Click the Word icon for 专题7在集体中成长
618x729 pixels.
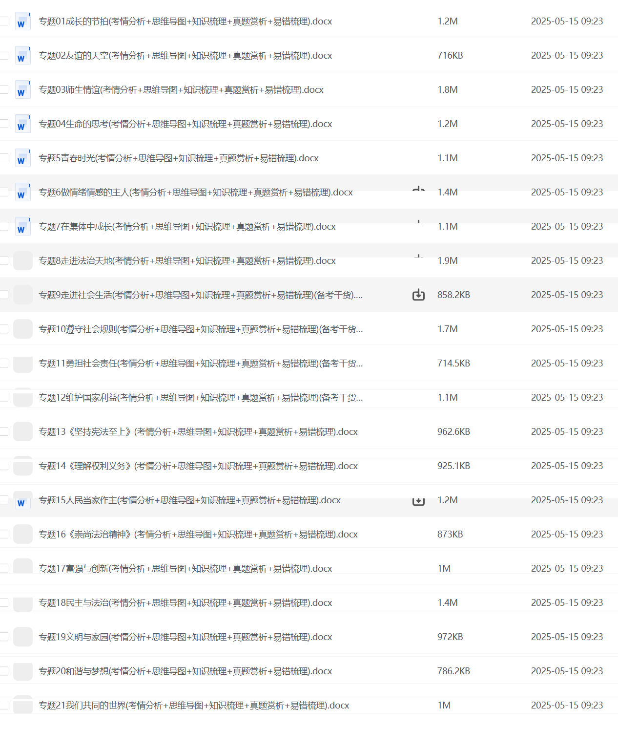pyautogui.click(x=22, y=227)
